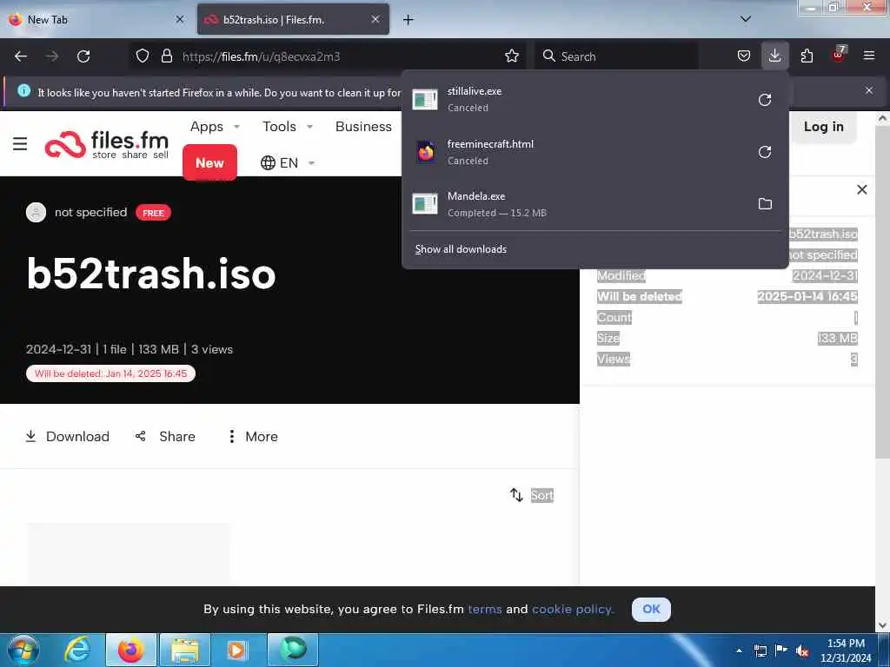Launch Internet Explorer from the taskbar
The width and height of the screenshot is (890, 667).
point(76,650)
